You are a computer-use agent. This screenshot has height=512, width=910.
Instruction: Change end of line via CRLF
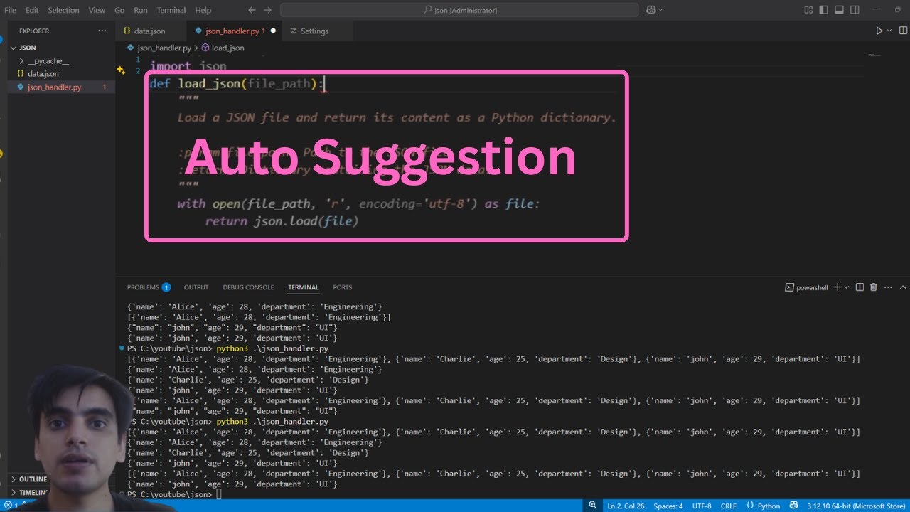click(729, 506)
